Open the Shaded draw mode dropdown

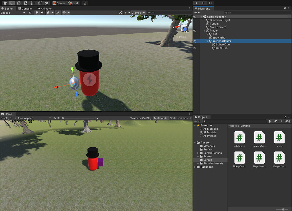(x=13, y=13)
